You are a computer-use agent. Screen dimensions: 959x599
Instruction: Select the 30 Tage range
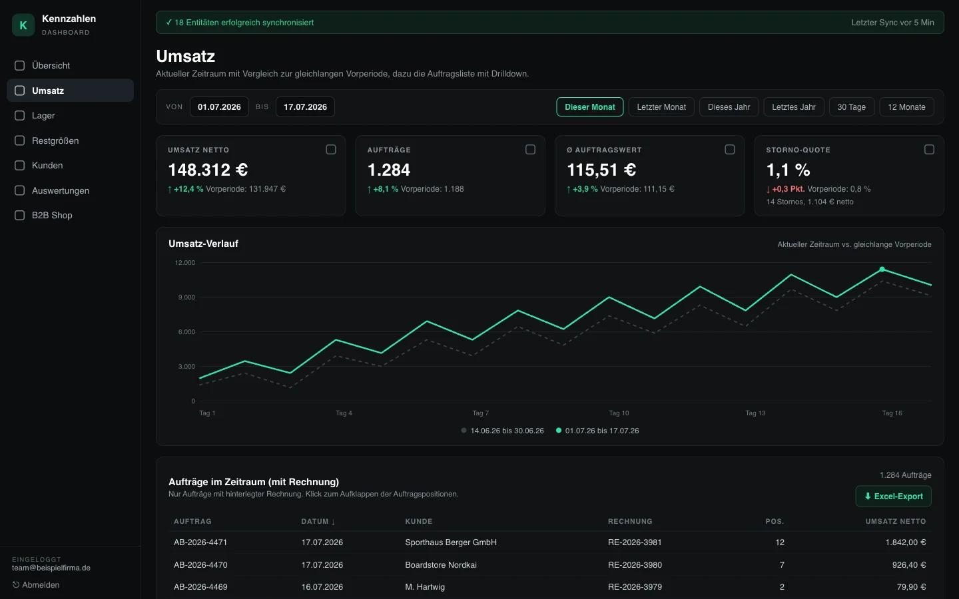[852, 107]
